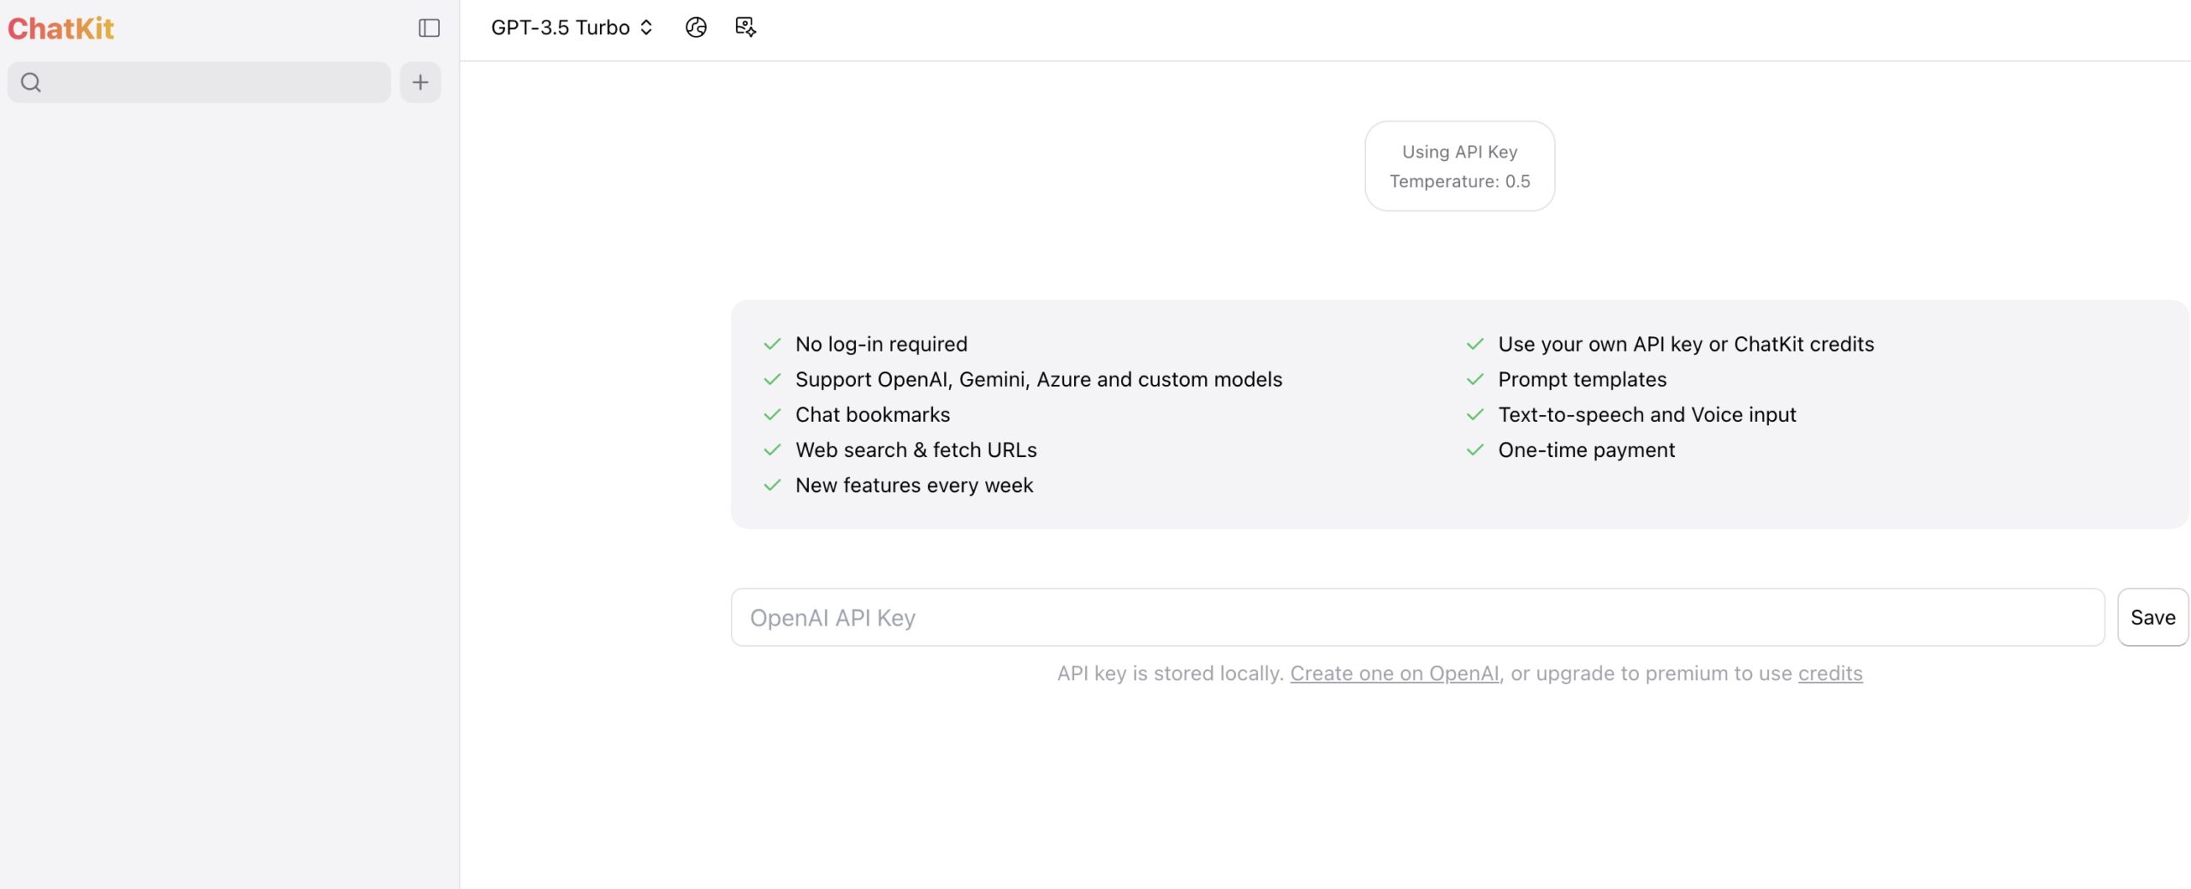Open the "Using API Key" settings box
Screen dimensions: 2191x889
click(1459, 152)
